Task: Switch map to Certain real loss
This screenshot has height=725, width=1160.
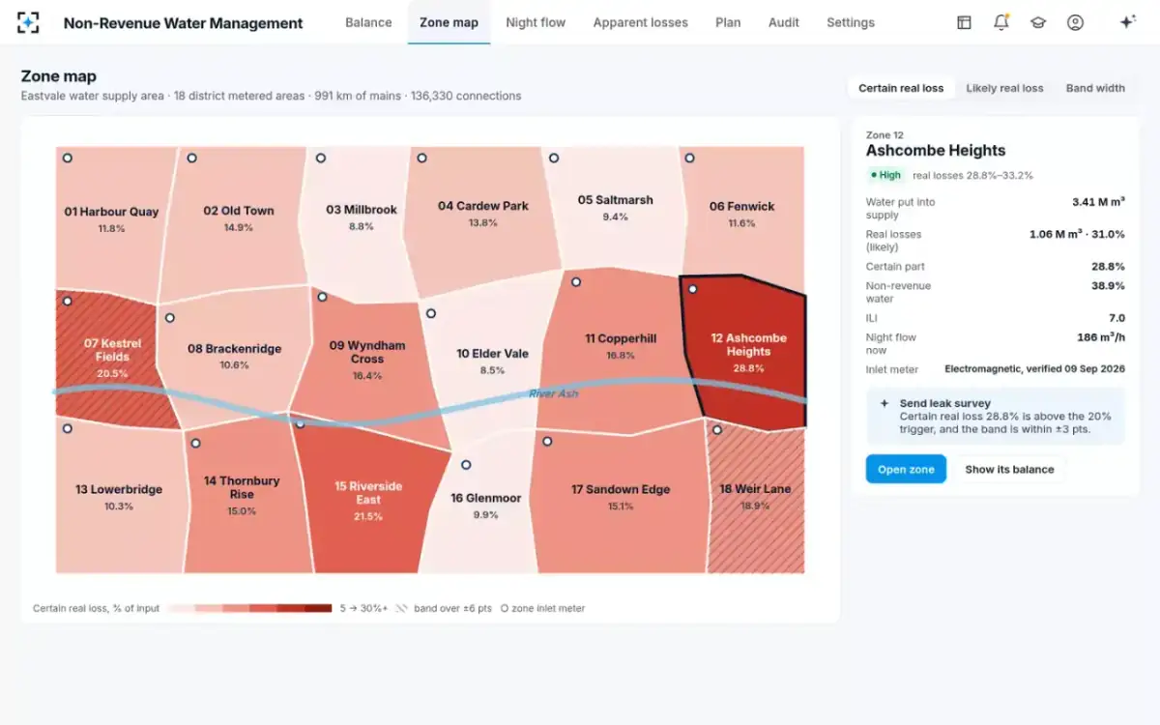Action: pos(901,88)
